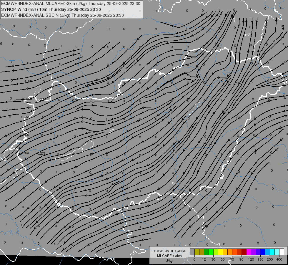Click the legend scale label 70

(232, 259)
